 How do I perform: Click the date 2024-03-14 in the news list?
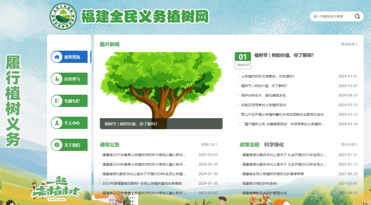click(x=348, y=124)
